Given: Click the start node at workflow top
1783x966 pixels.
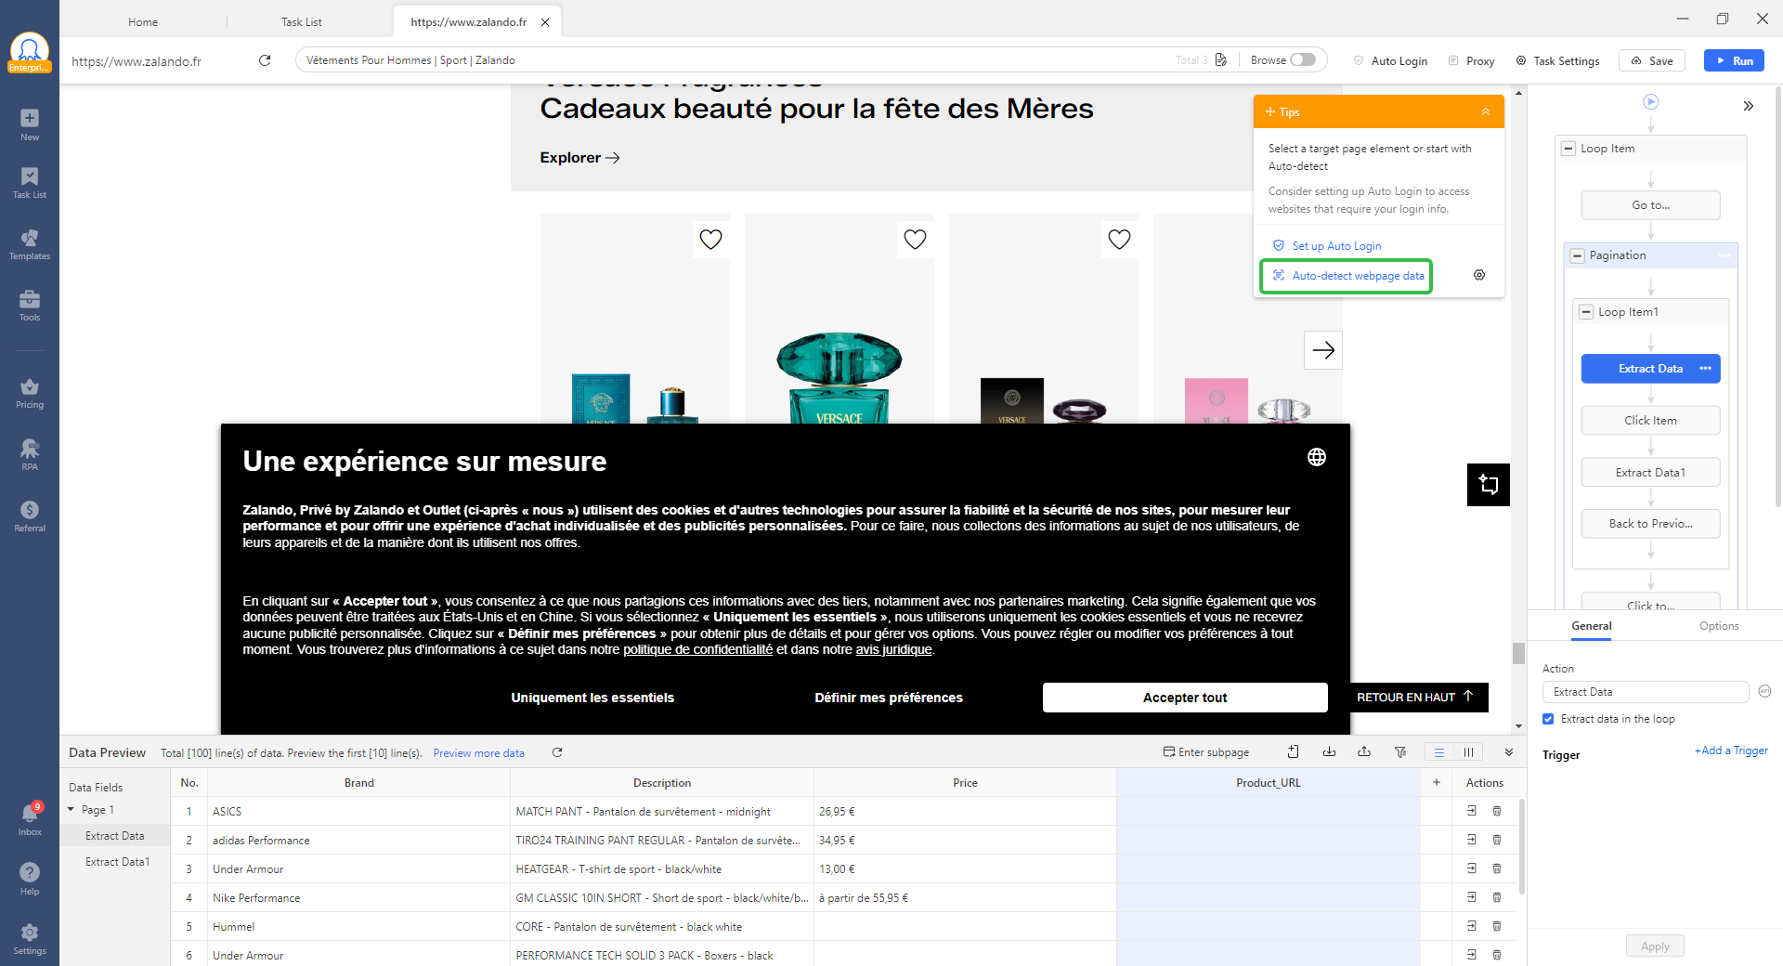Looking at the screenshot, I should (1651, 101).
